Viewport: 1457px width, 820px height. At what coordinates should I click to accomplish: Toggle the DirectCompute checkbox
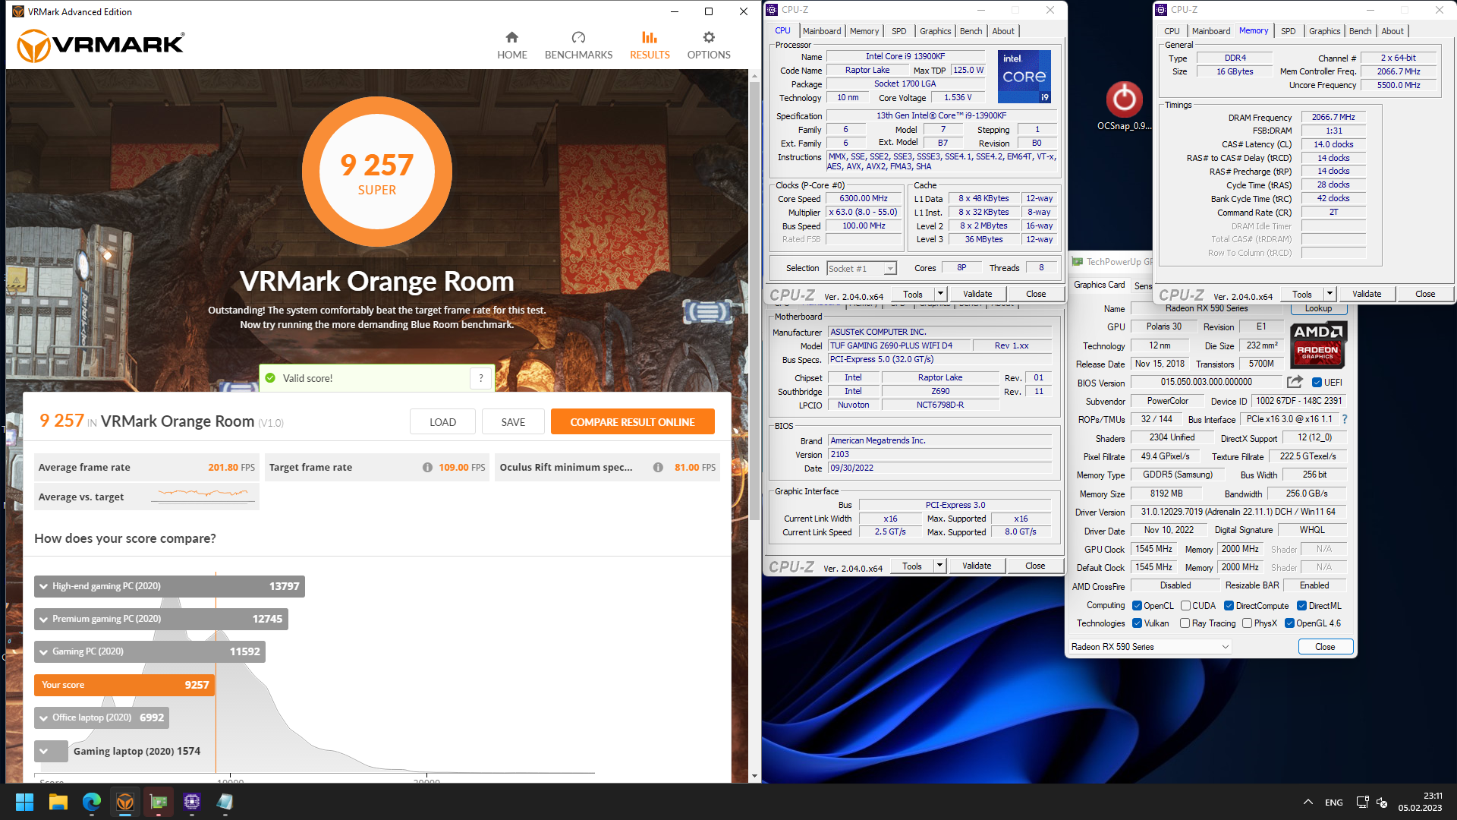coord(1229,606)
